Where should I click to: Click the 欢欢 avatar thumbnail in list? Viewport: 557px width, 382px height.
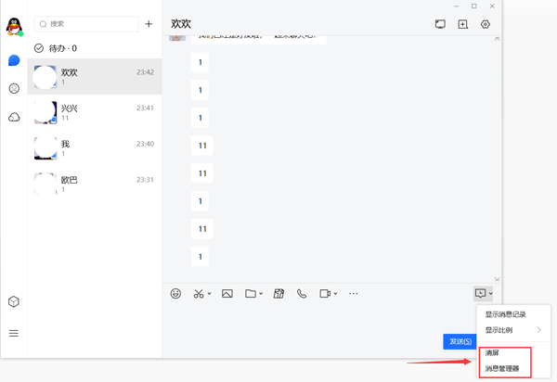45,77
